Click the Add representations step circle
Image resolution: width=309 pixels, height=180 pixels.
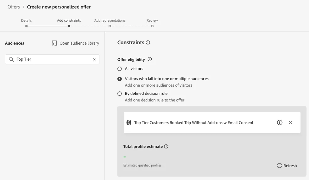110,26
